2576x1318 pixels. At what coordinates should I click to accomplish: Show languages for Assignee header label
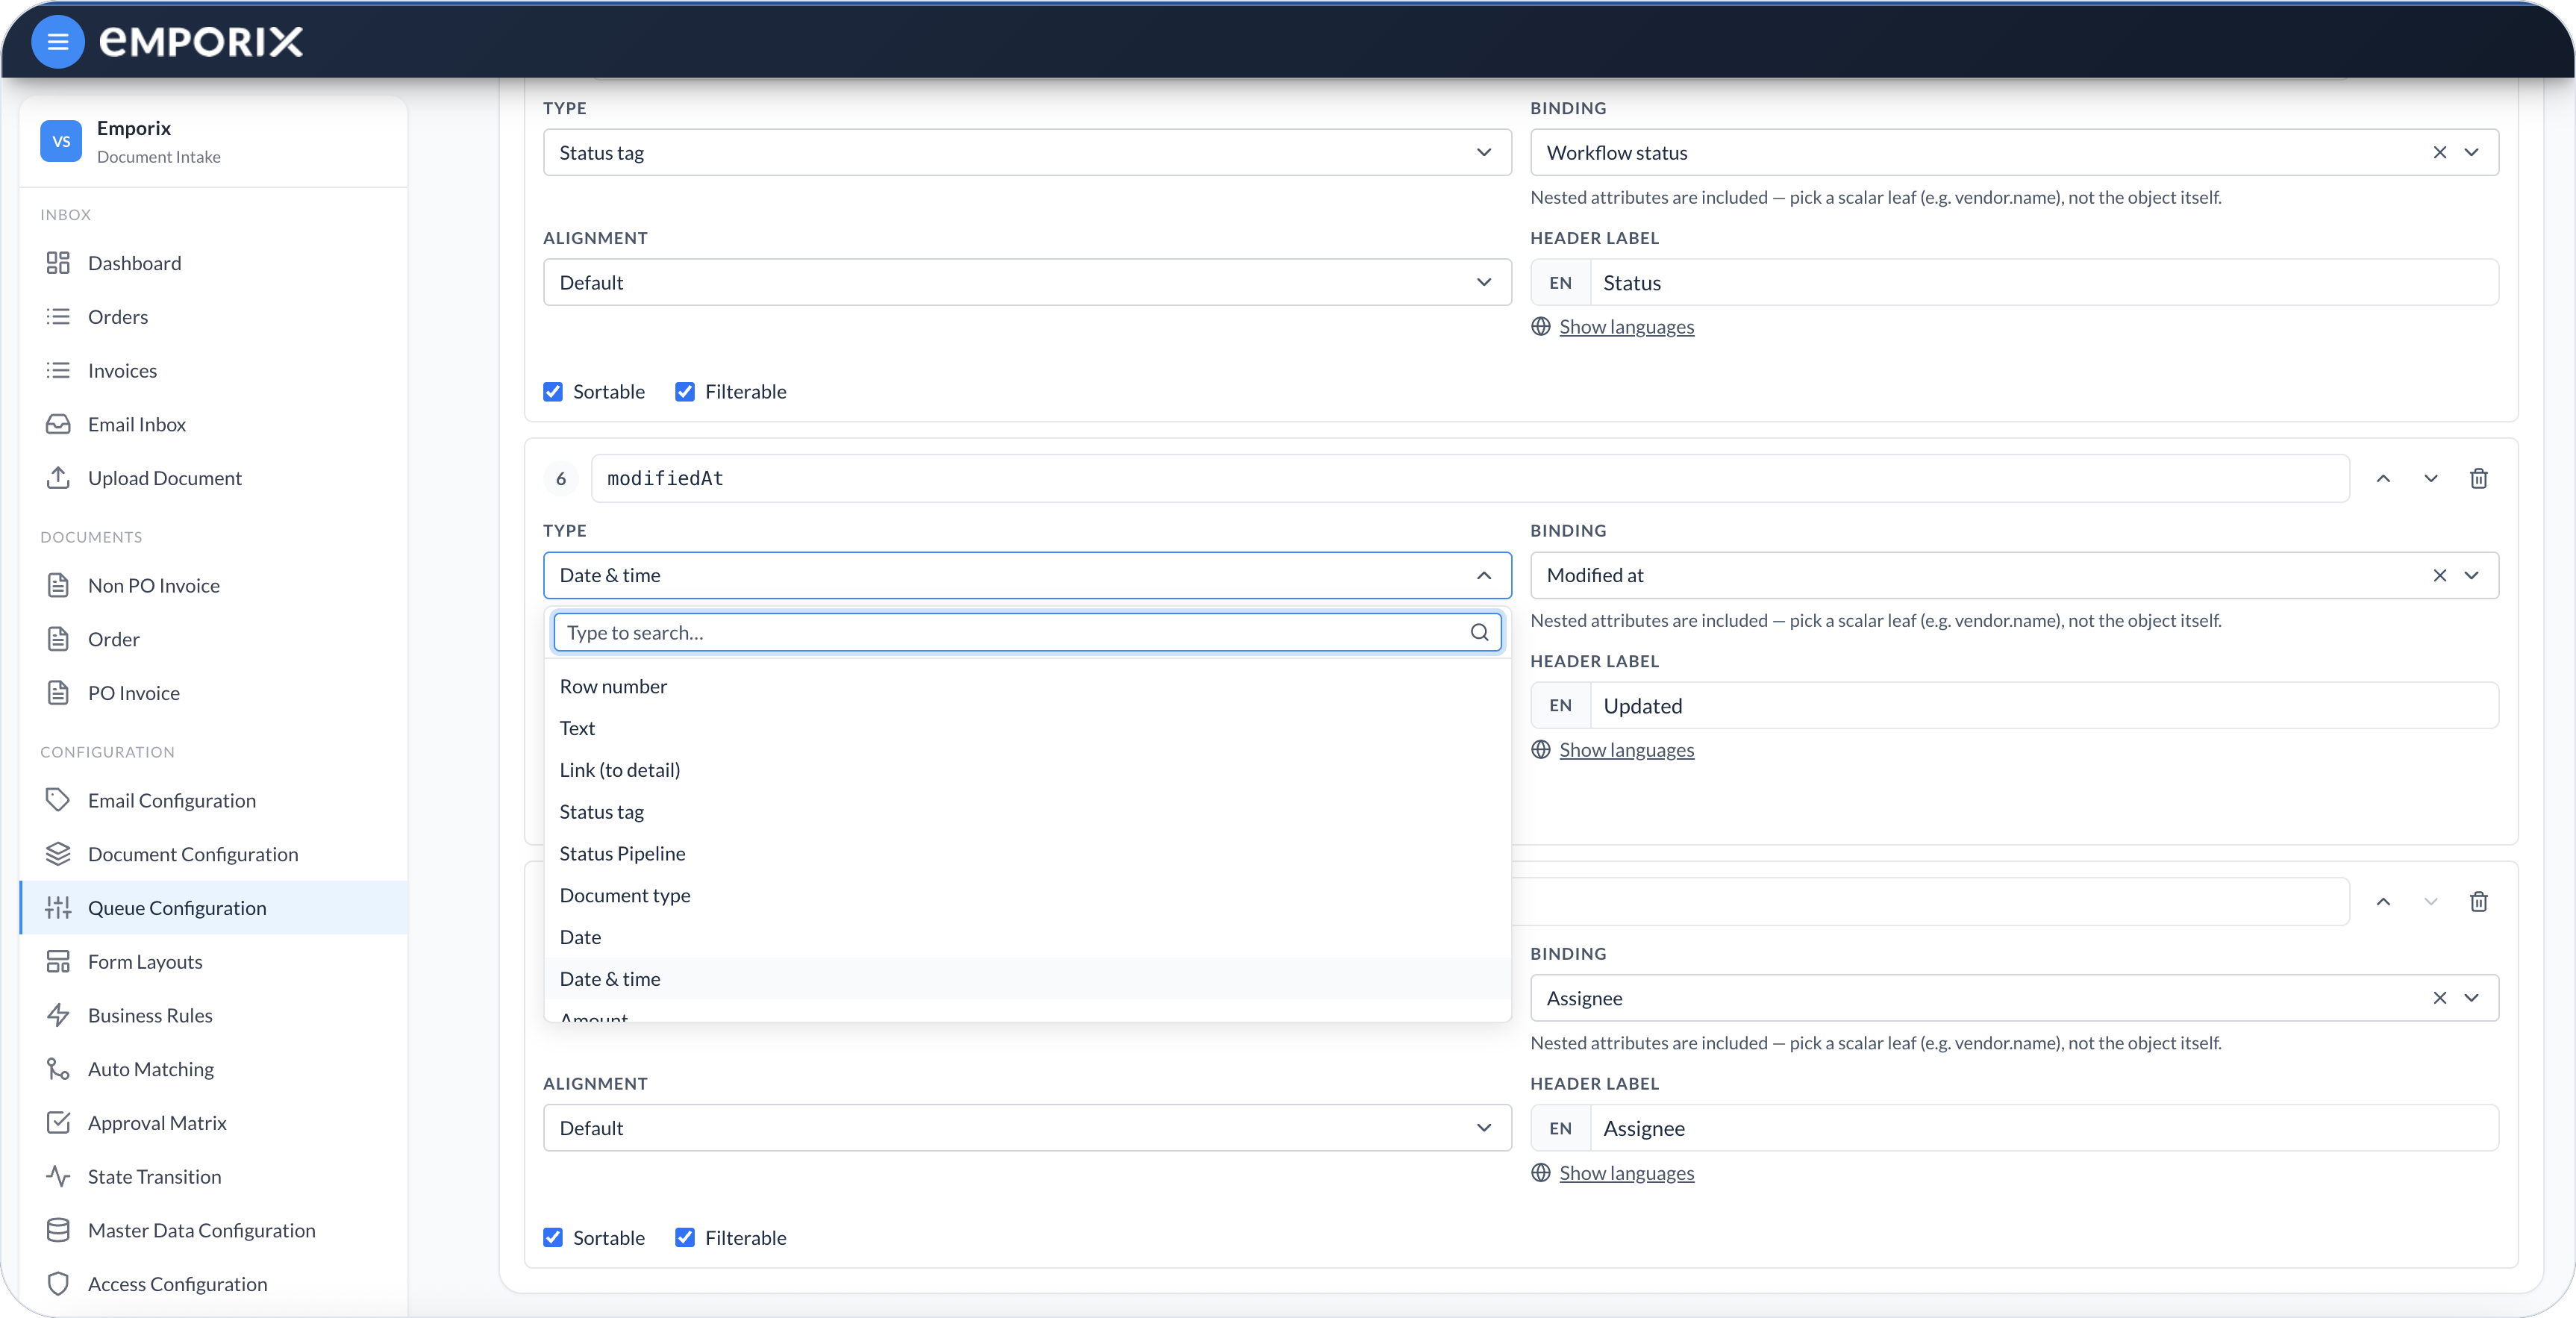coord(1626,1172)
